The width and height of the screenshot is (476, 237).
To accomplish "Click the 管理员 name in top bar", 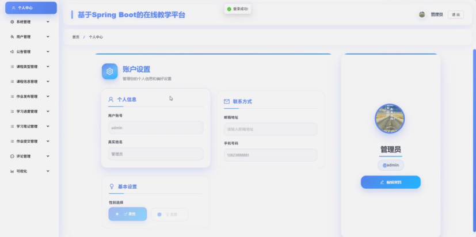I will [x=437, y=14].
